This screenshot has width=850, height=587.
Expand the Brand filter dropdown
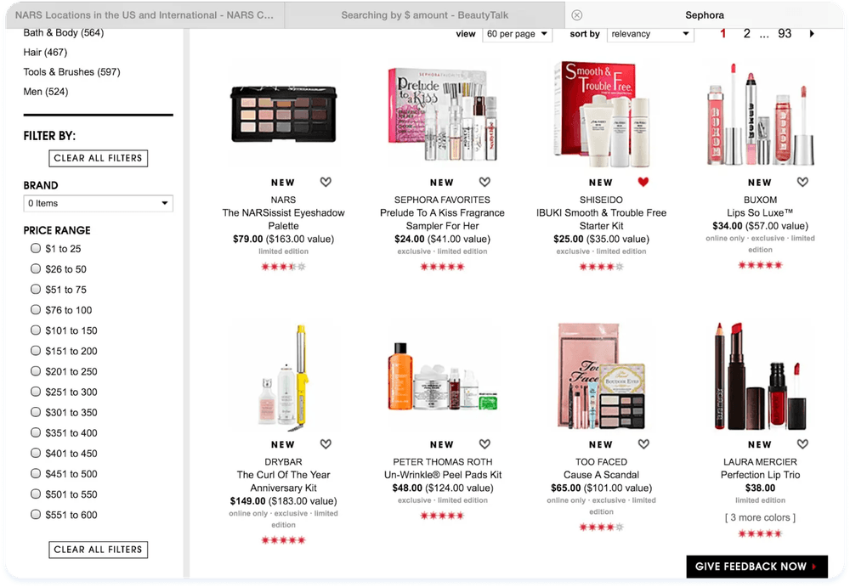click(x=98, y=203)
